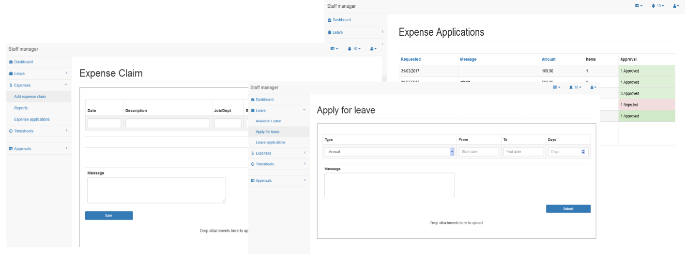The height and width of the screenshot is (261, 685).
Task: Click the End date field
Action: click(523, 151)
